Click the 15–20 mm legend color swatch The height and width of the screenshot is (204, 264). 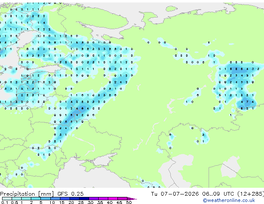pyautogui.click(x=65, y=199)
